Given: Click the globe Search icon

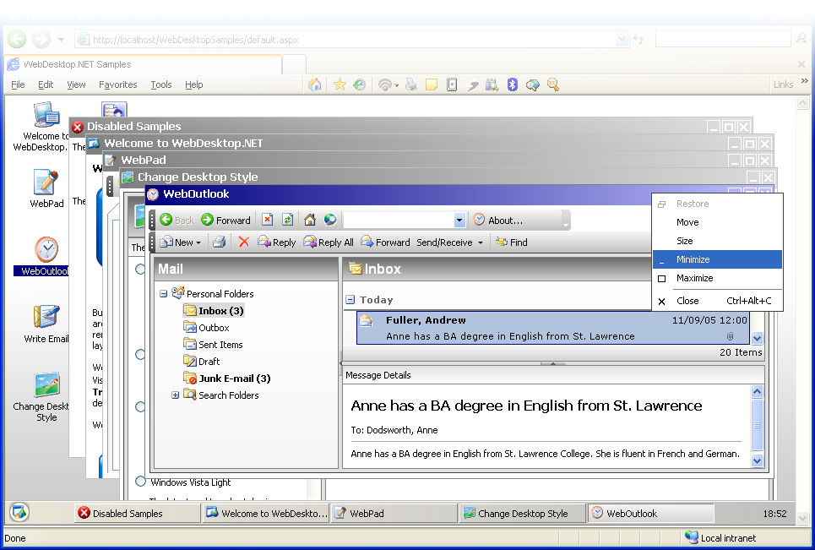Looking at the screenshot, I should [330, 220].
